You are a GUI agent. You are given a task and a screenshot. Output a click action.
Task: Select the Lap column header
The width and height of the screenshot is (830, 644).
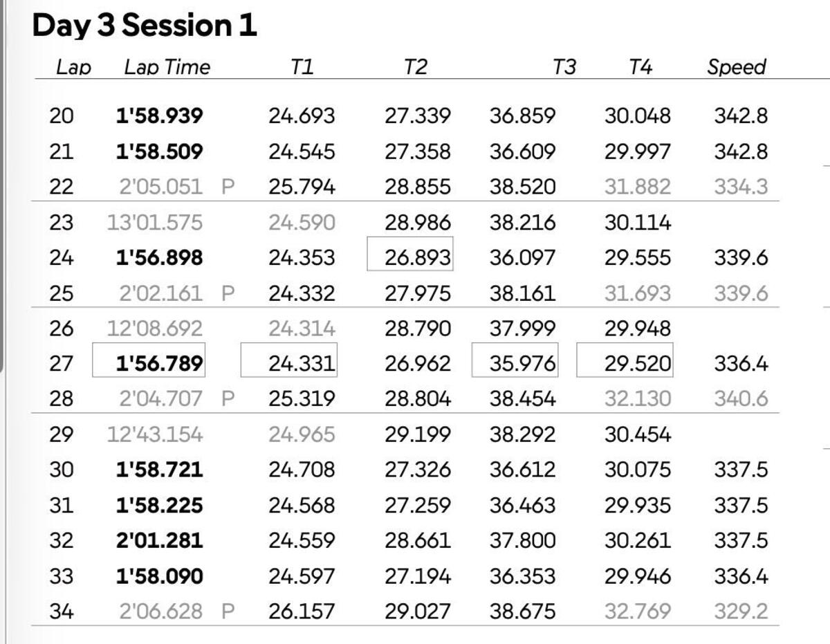73,67
